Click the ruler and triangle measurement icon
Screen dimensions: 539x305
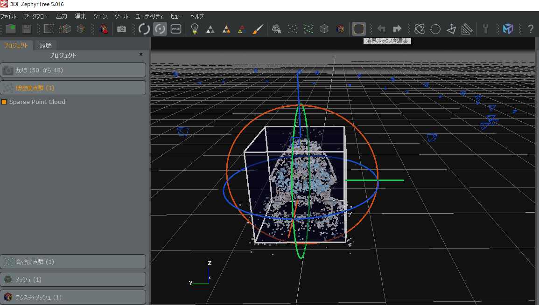[x=467, y=29]
